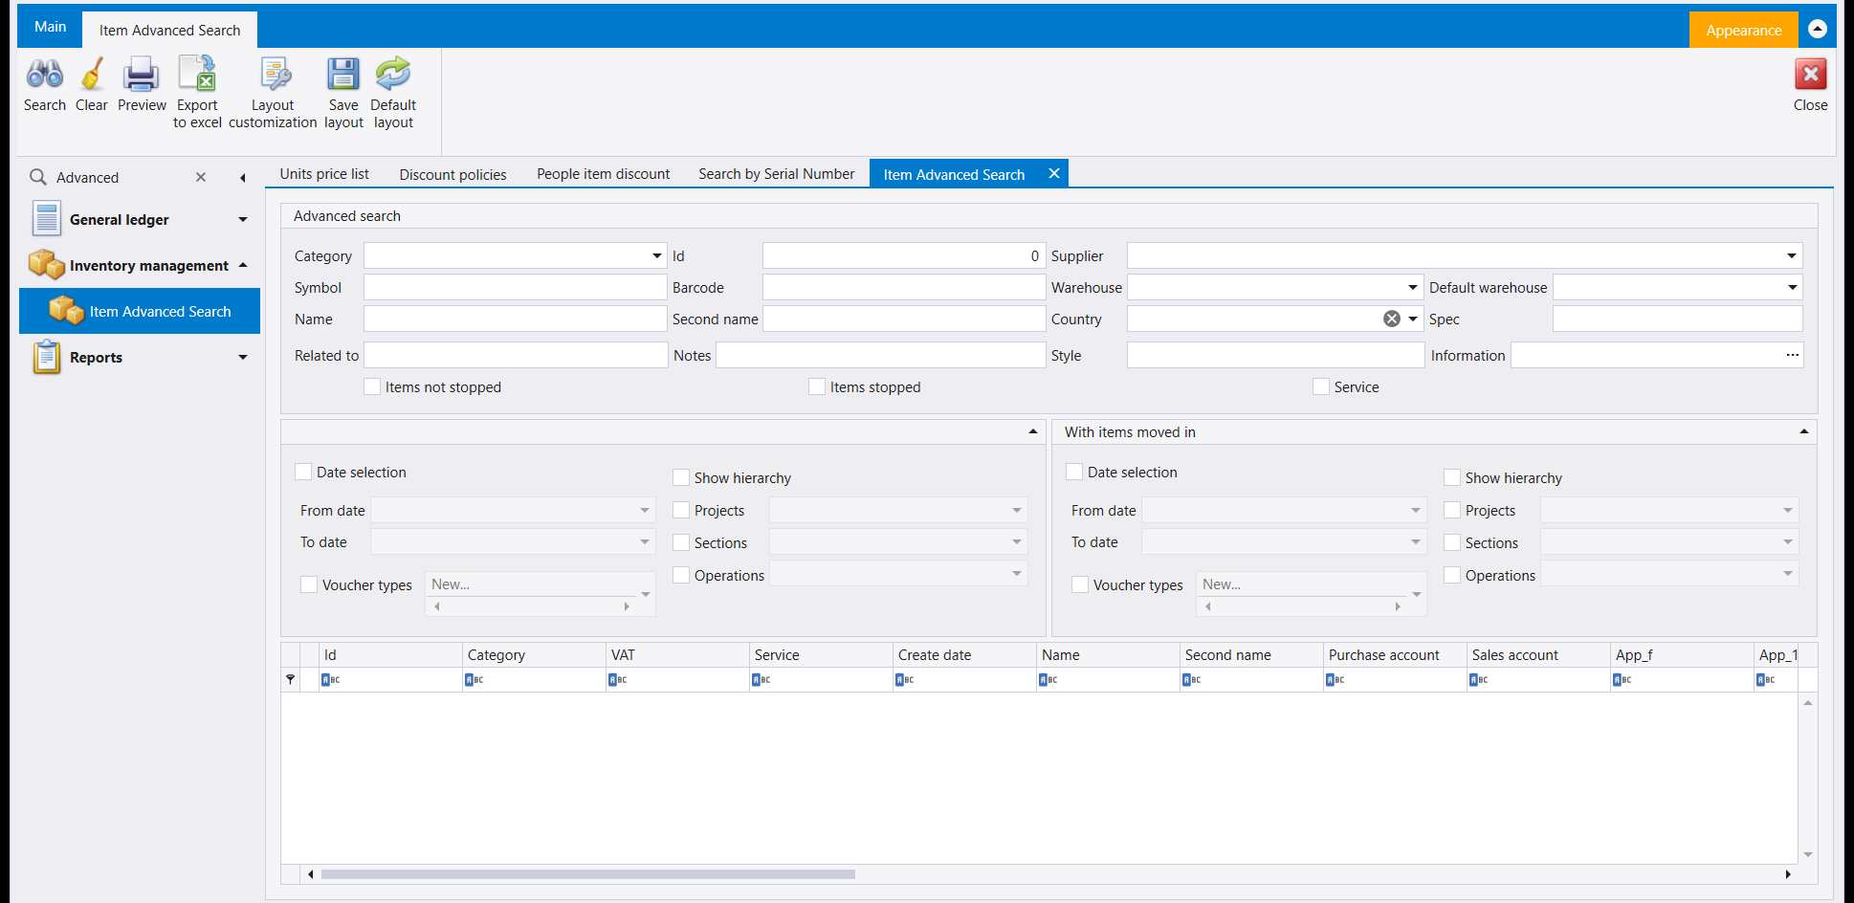Collapse the ribbon with the round arrow icon
This screenshot has width=1854, height=903.
1818,30
